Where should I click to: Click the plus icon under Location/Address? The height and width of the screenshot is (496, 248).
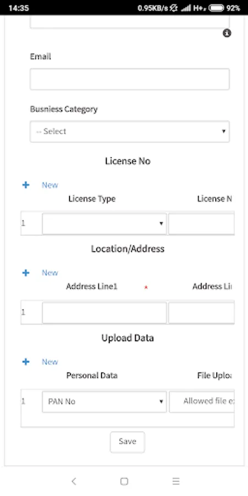point(26,273)
